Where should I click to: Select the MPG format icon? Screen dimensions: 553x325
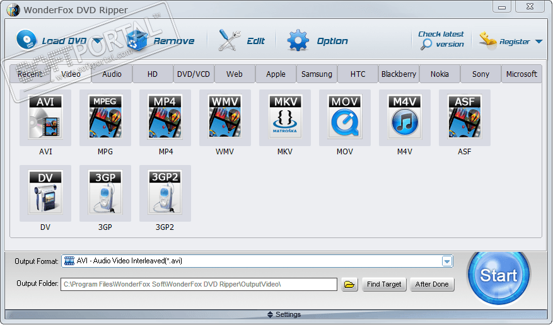(x=105, y=118)
